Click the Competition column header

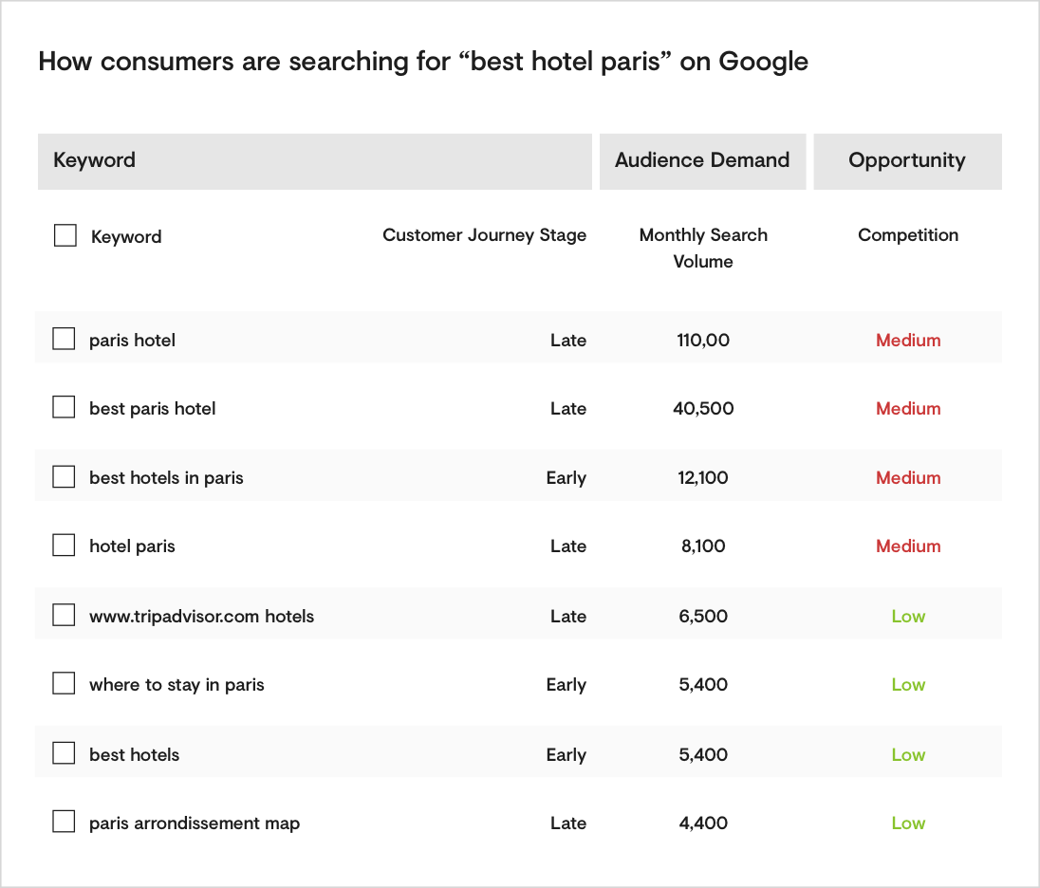908,235
